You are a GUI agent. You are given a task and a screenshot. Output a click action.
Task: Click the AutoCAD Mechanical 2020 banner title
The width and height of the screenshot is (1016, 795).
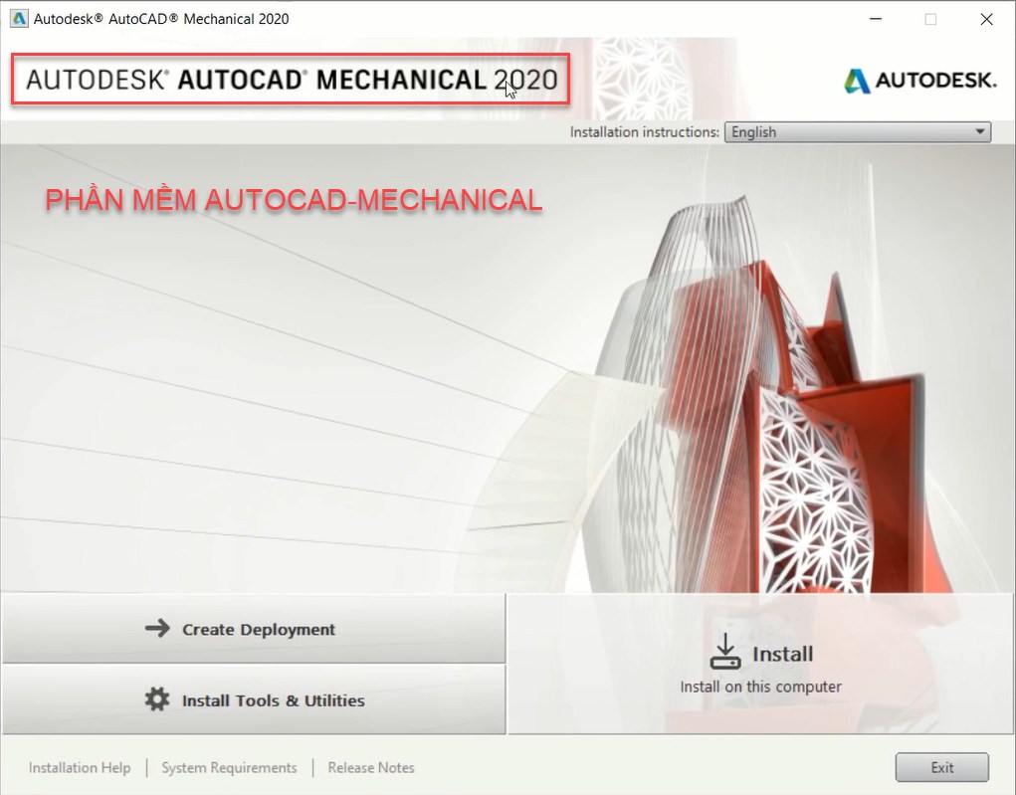coord(291,81)
